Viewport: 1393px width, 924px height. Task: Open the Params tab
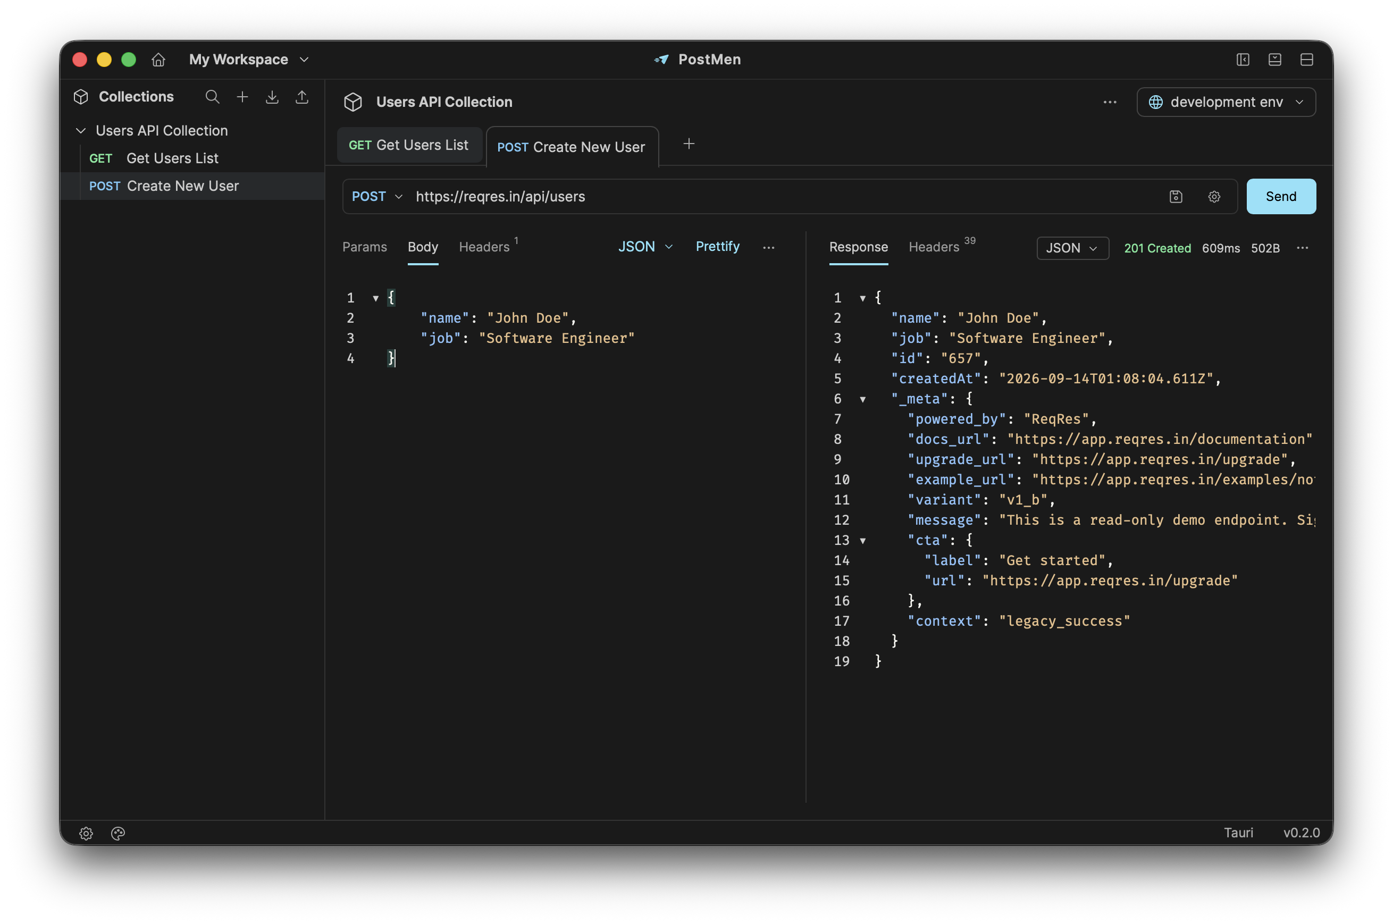[364, 247]
